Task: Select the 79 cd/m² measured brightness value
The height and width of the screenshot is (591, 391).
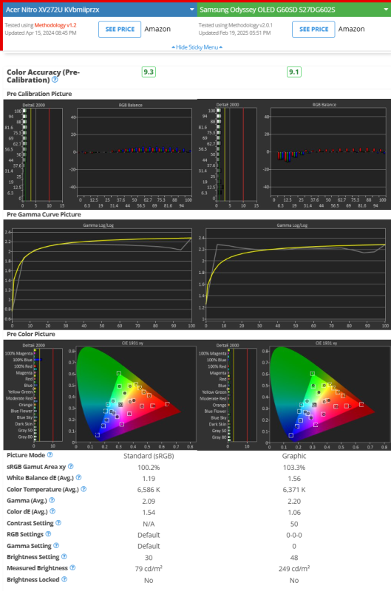Action: (149, 568)
